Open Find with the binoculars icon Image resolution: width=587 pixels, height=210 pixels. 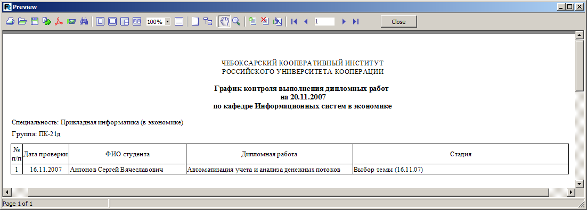tap(83, 22)
